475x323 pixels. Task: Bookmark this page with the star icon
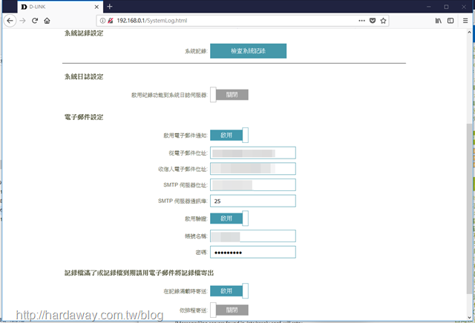(383, 20)
